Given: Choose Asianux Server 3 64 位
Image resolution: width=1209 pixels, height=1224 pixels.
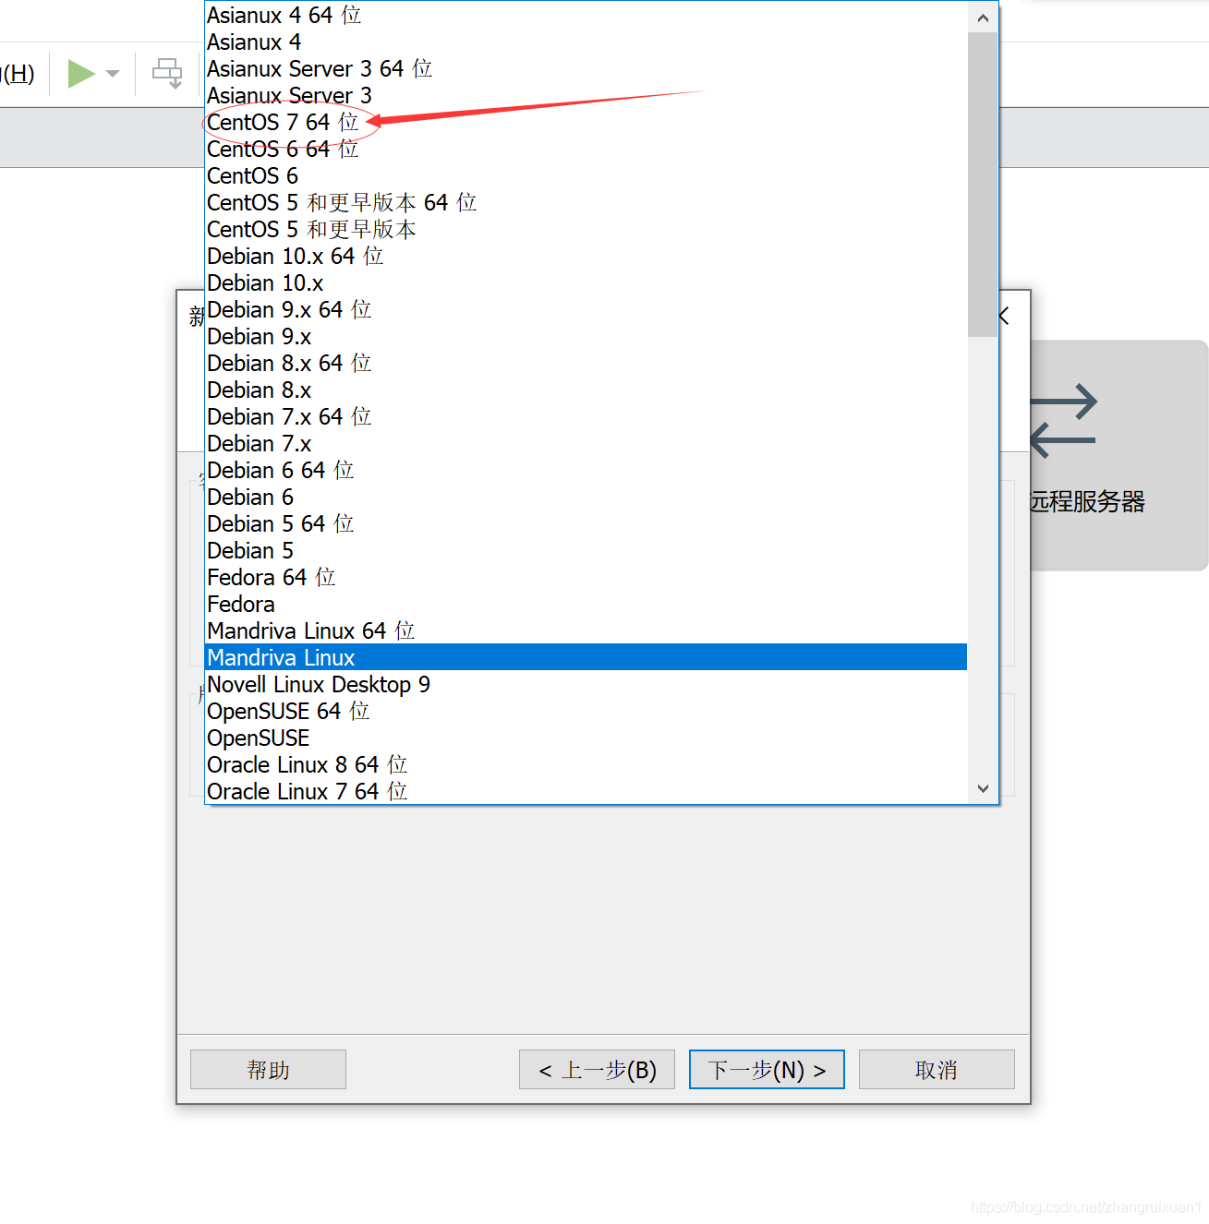Looking at the screenshot, I should pyautogui.click(x=586, y=69).
